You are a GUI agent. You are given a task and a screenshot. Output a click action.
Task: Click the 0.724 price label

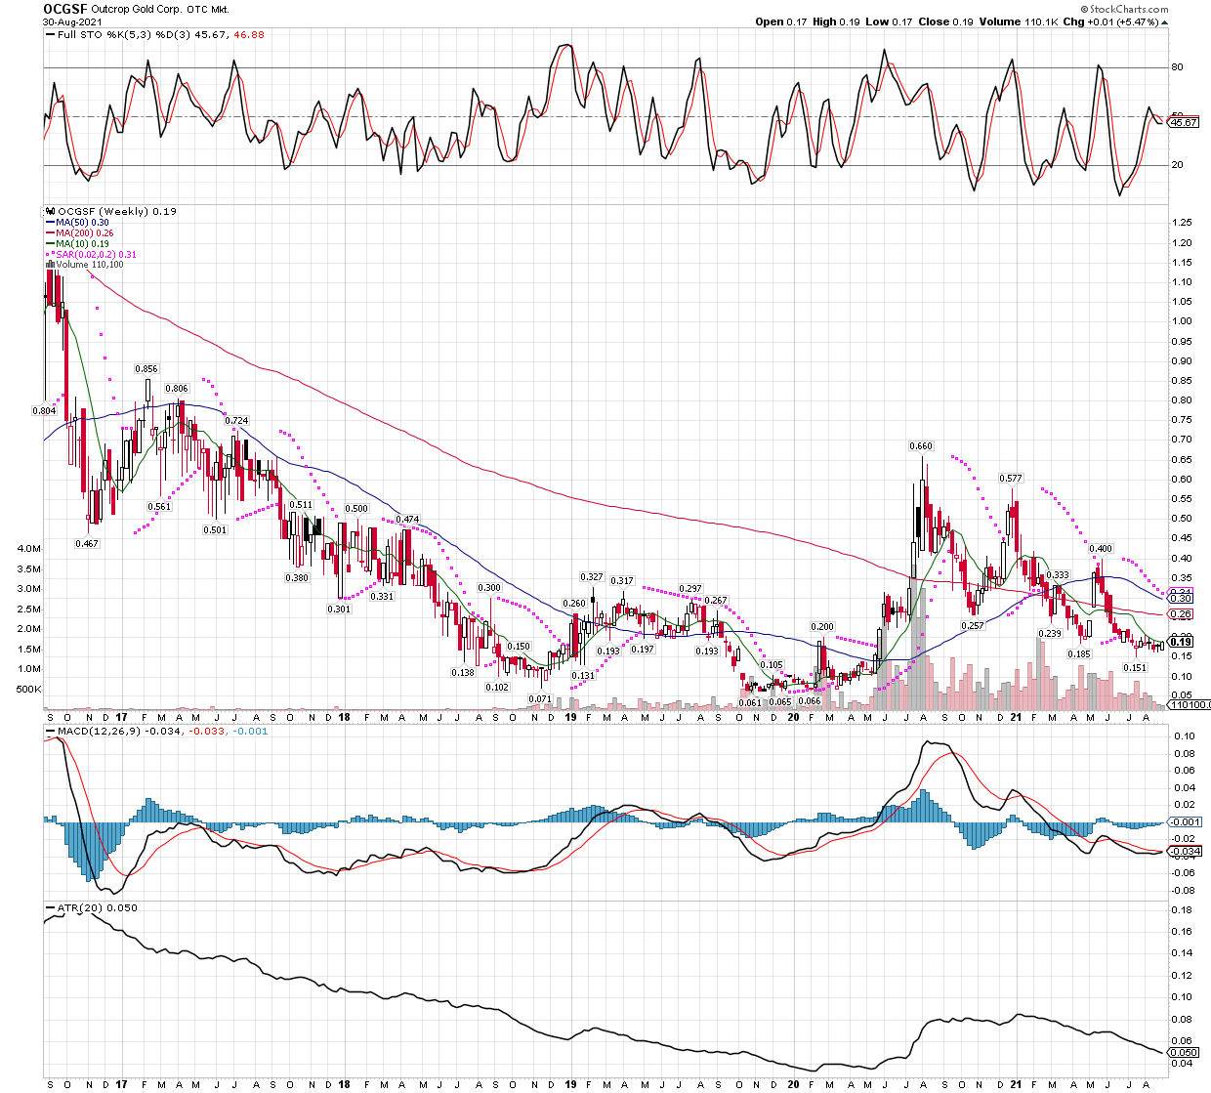[236, 421]
